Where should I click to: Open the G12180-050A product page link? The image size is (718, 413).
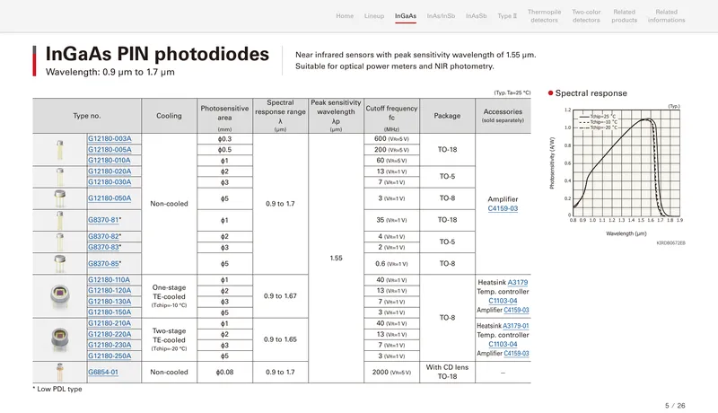(x=109, y=198)
